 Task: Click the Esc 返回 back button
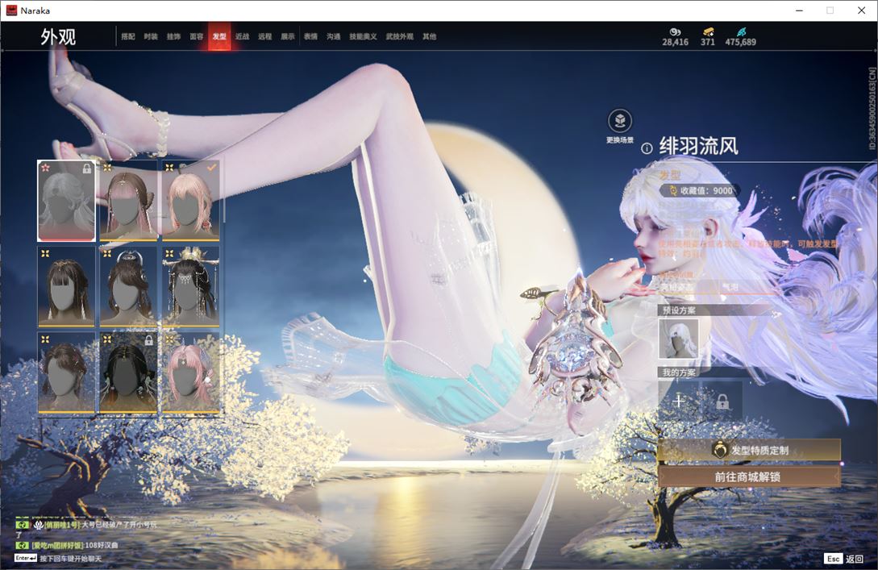click(x=844, y=559)
